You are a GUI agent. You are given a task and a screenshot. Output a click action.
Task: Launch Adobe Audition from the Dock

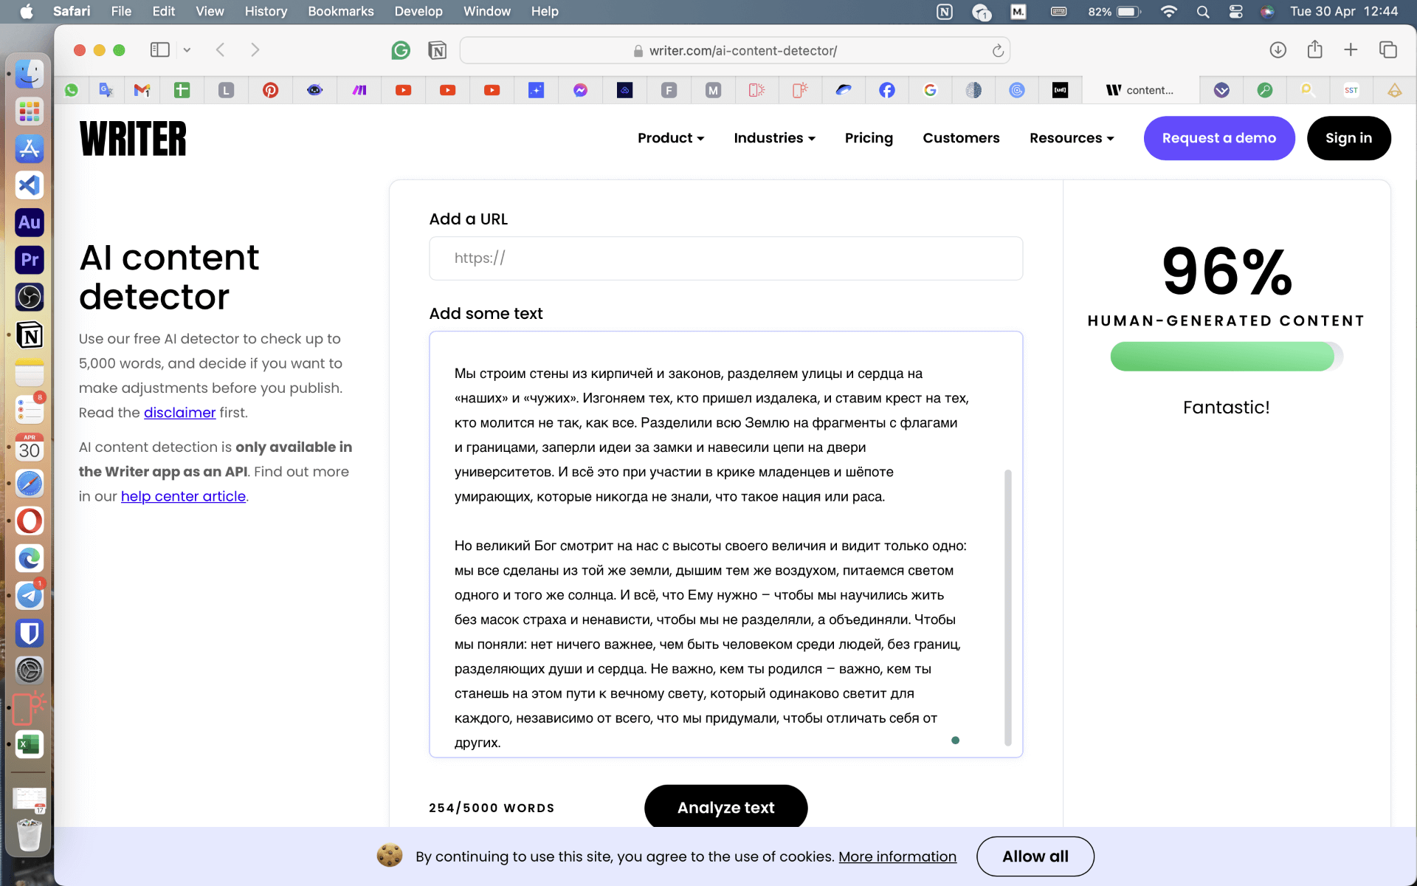coord(30,222)
